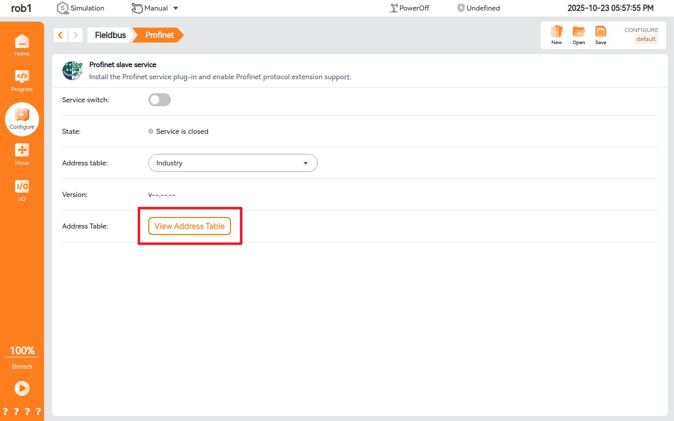
Task: Open the Program section icon
Action: [22, 80]
